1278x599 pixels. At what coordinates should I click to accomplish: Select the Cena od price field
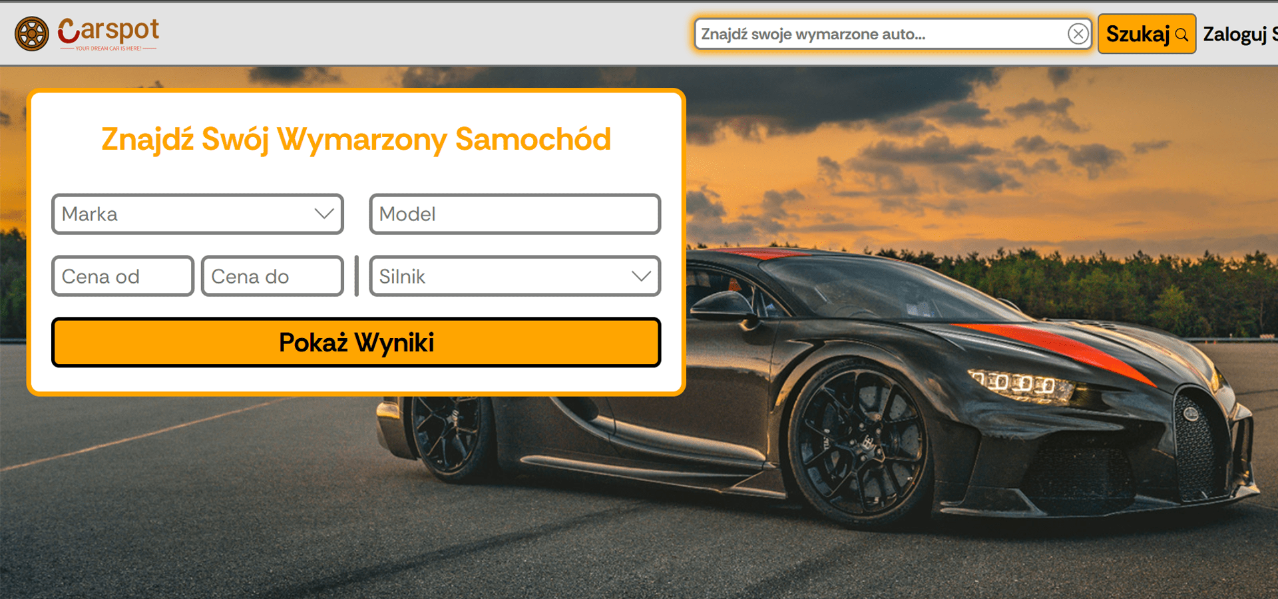[x=122, y=276]
